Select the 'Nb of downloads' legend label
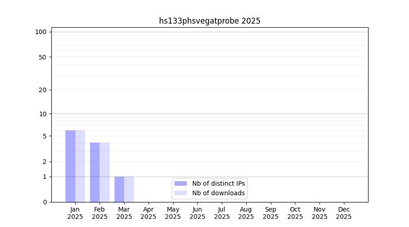Screen dimensions: 409x227 [x=218, y=193]
